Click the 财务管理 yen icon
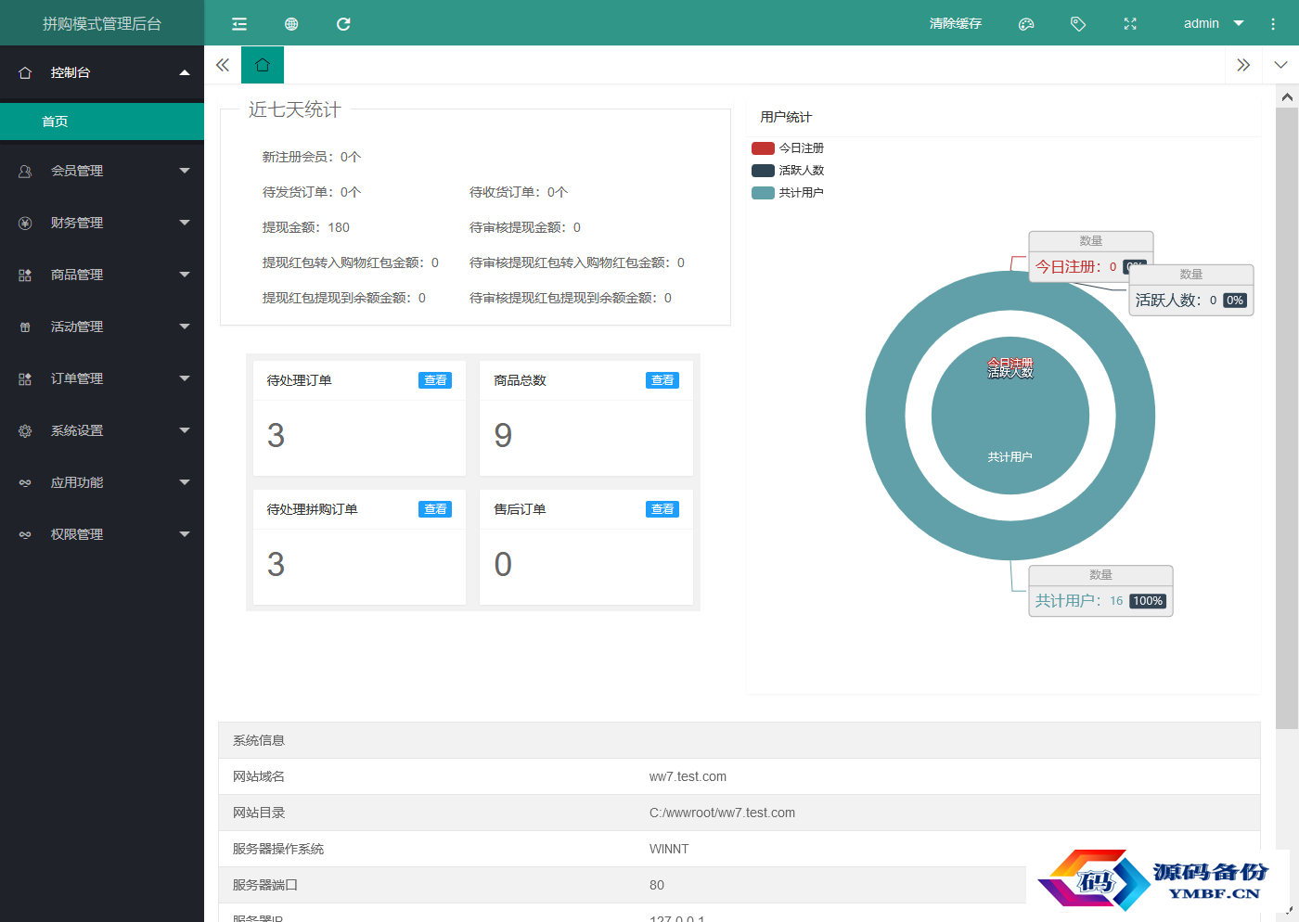This screenshot has height=922, width=1299. pyautogui.click(x=25, y=223)
